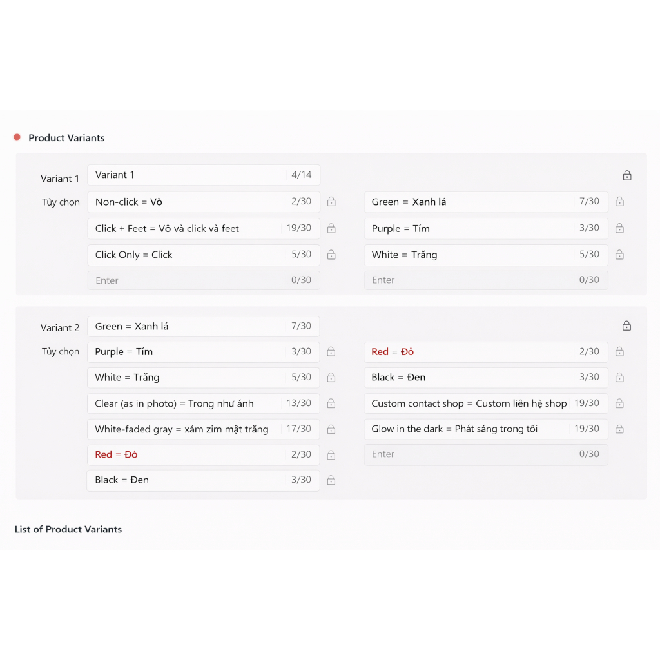
Task: Click lock icon beside Glow in the dark
Action: [x=619, y=429]
